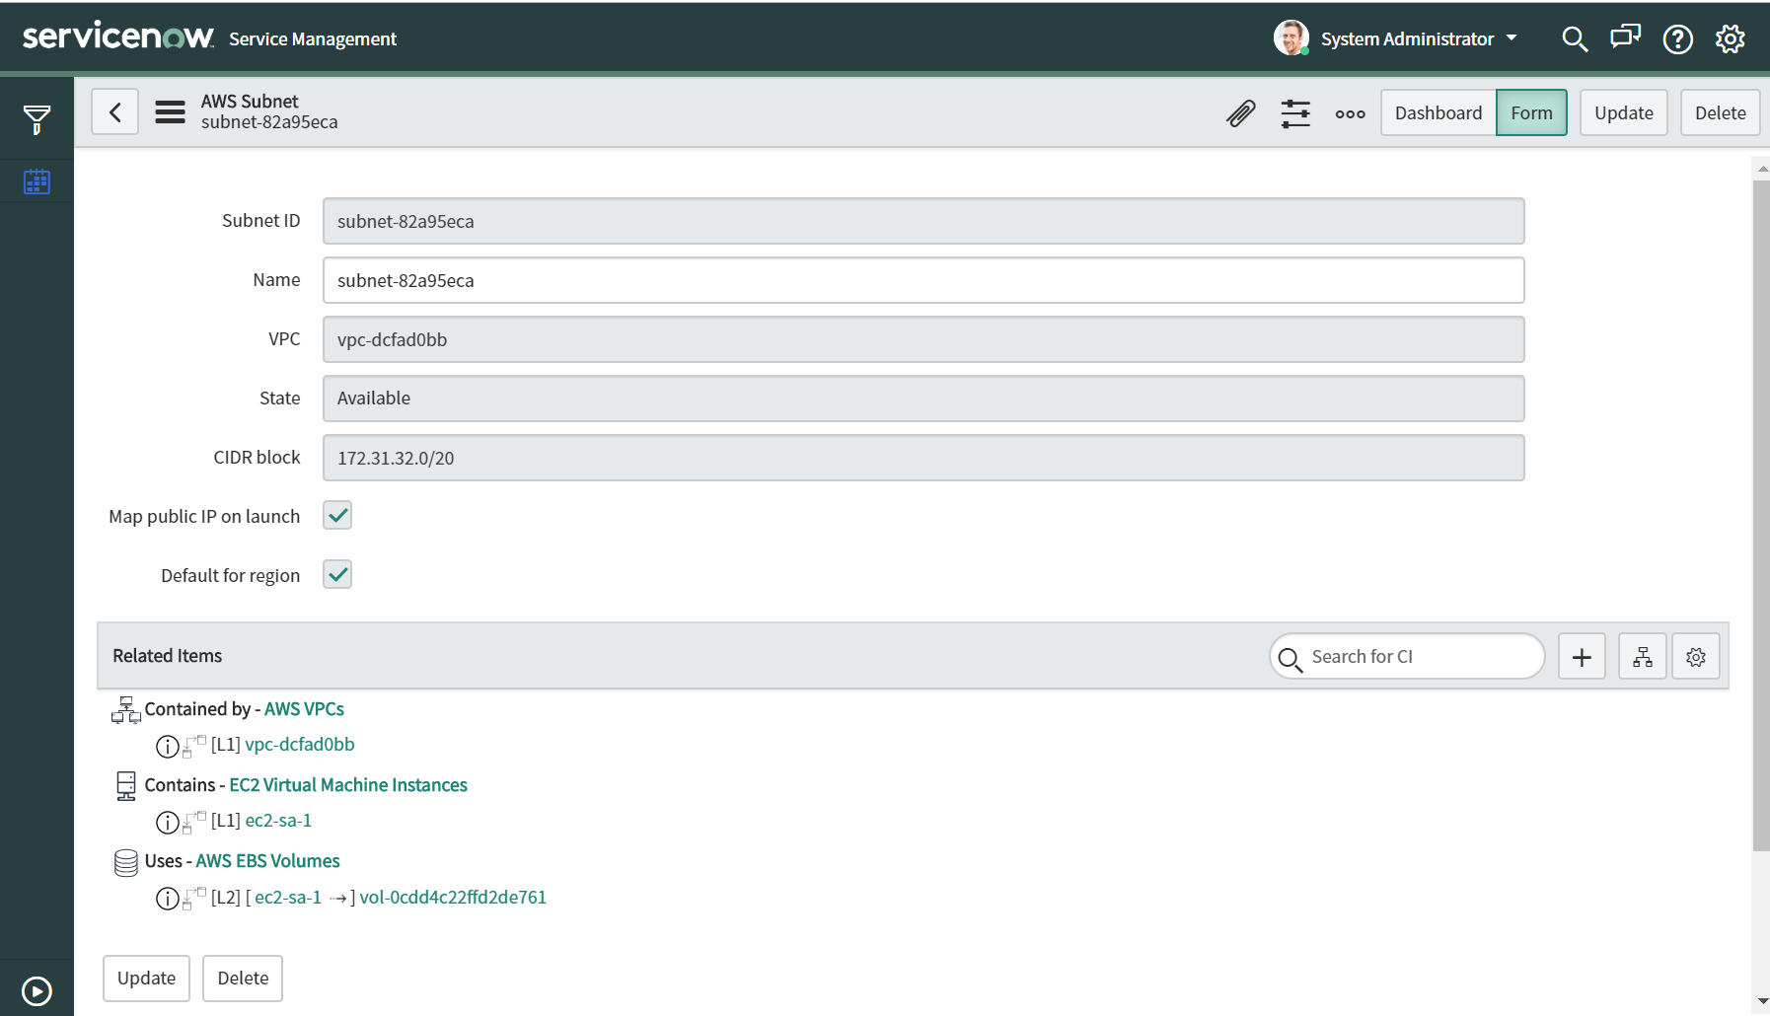Open Related Items settings gear
The width and height of the screenshot is (1770, 1016).
pyautogui.click(x=1696, y=657)
